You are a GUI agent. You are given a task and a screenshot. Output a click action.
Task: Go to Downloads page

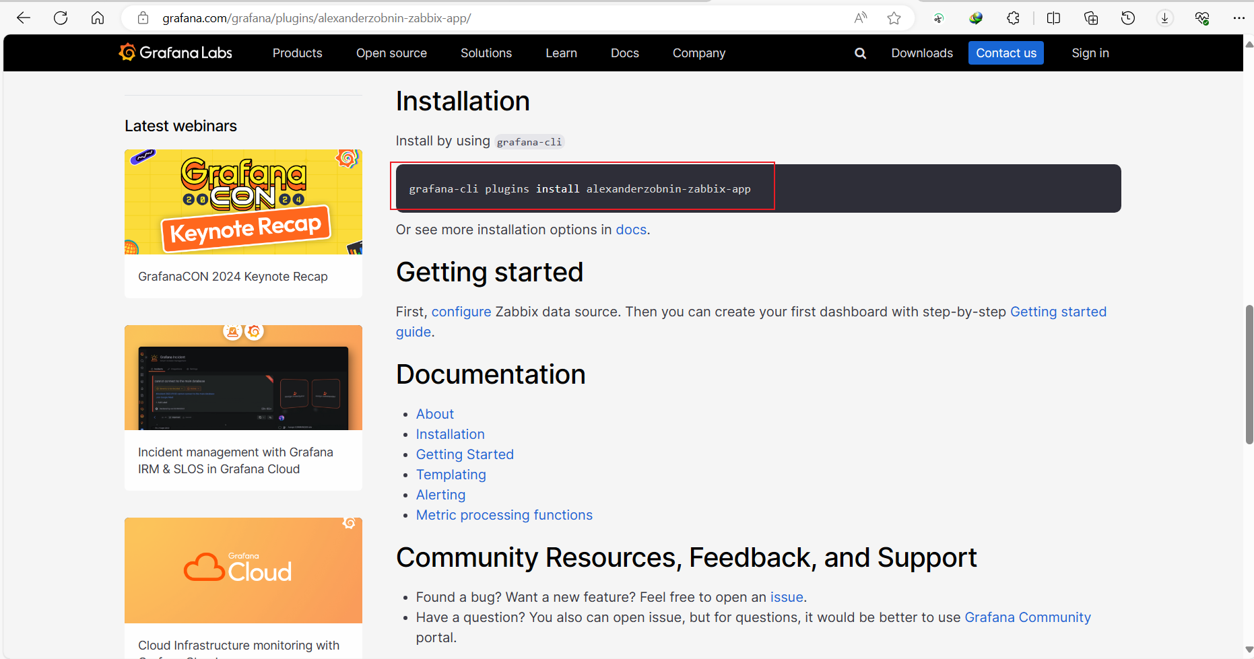[922, 53]
